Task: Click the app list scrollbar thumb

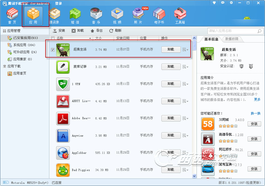Action: point(194,45)
